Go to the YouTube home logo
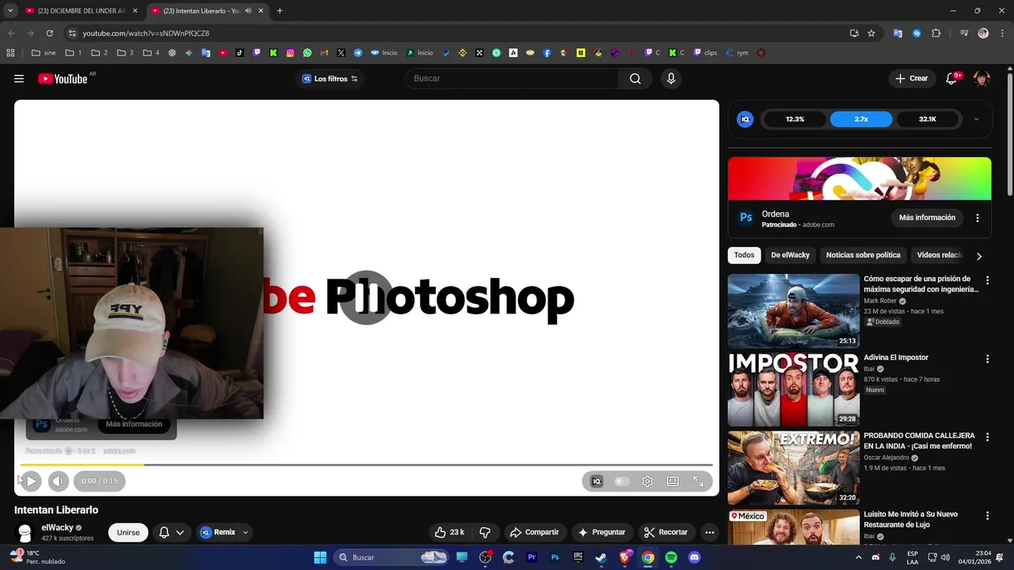Viewport: 1014px width, 570px height. pyautogui.click(x=63, y=78)
